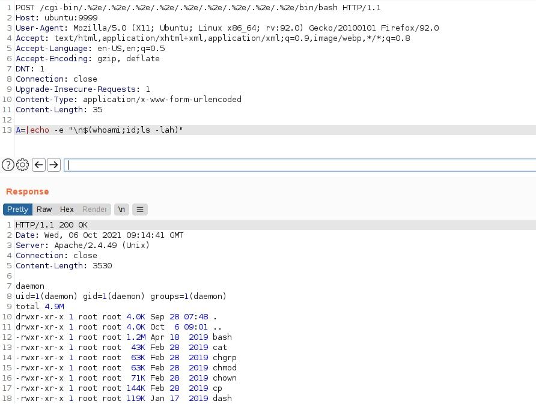Select the 'cp' file listing row
The image size is (536, 404).
point(119,388)
